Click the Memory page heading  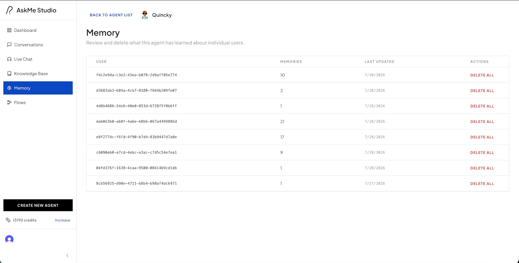[x=103, y=33]
